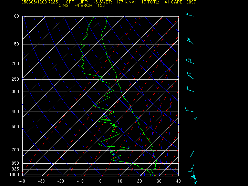
Task: Select the KINX: label
Action: tap(130, 2)
